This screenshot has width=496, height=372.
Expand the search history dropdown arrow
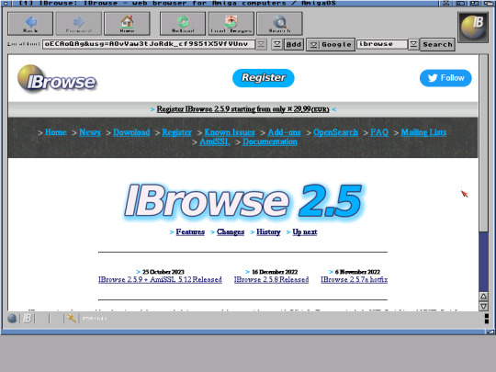click(x=413, y=45)
